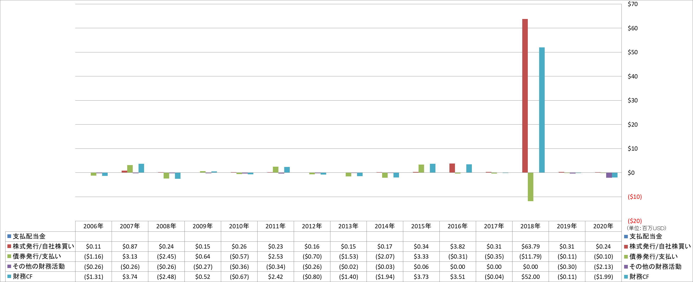
Task: Click the 2006年 column header
Action: [x=93, y=226]
